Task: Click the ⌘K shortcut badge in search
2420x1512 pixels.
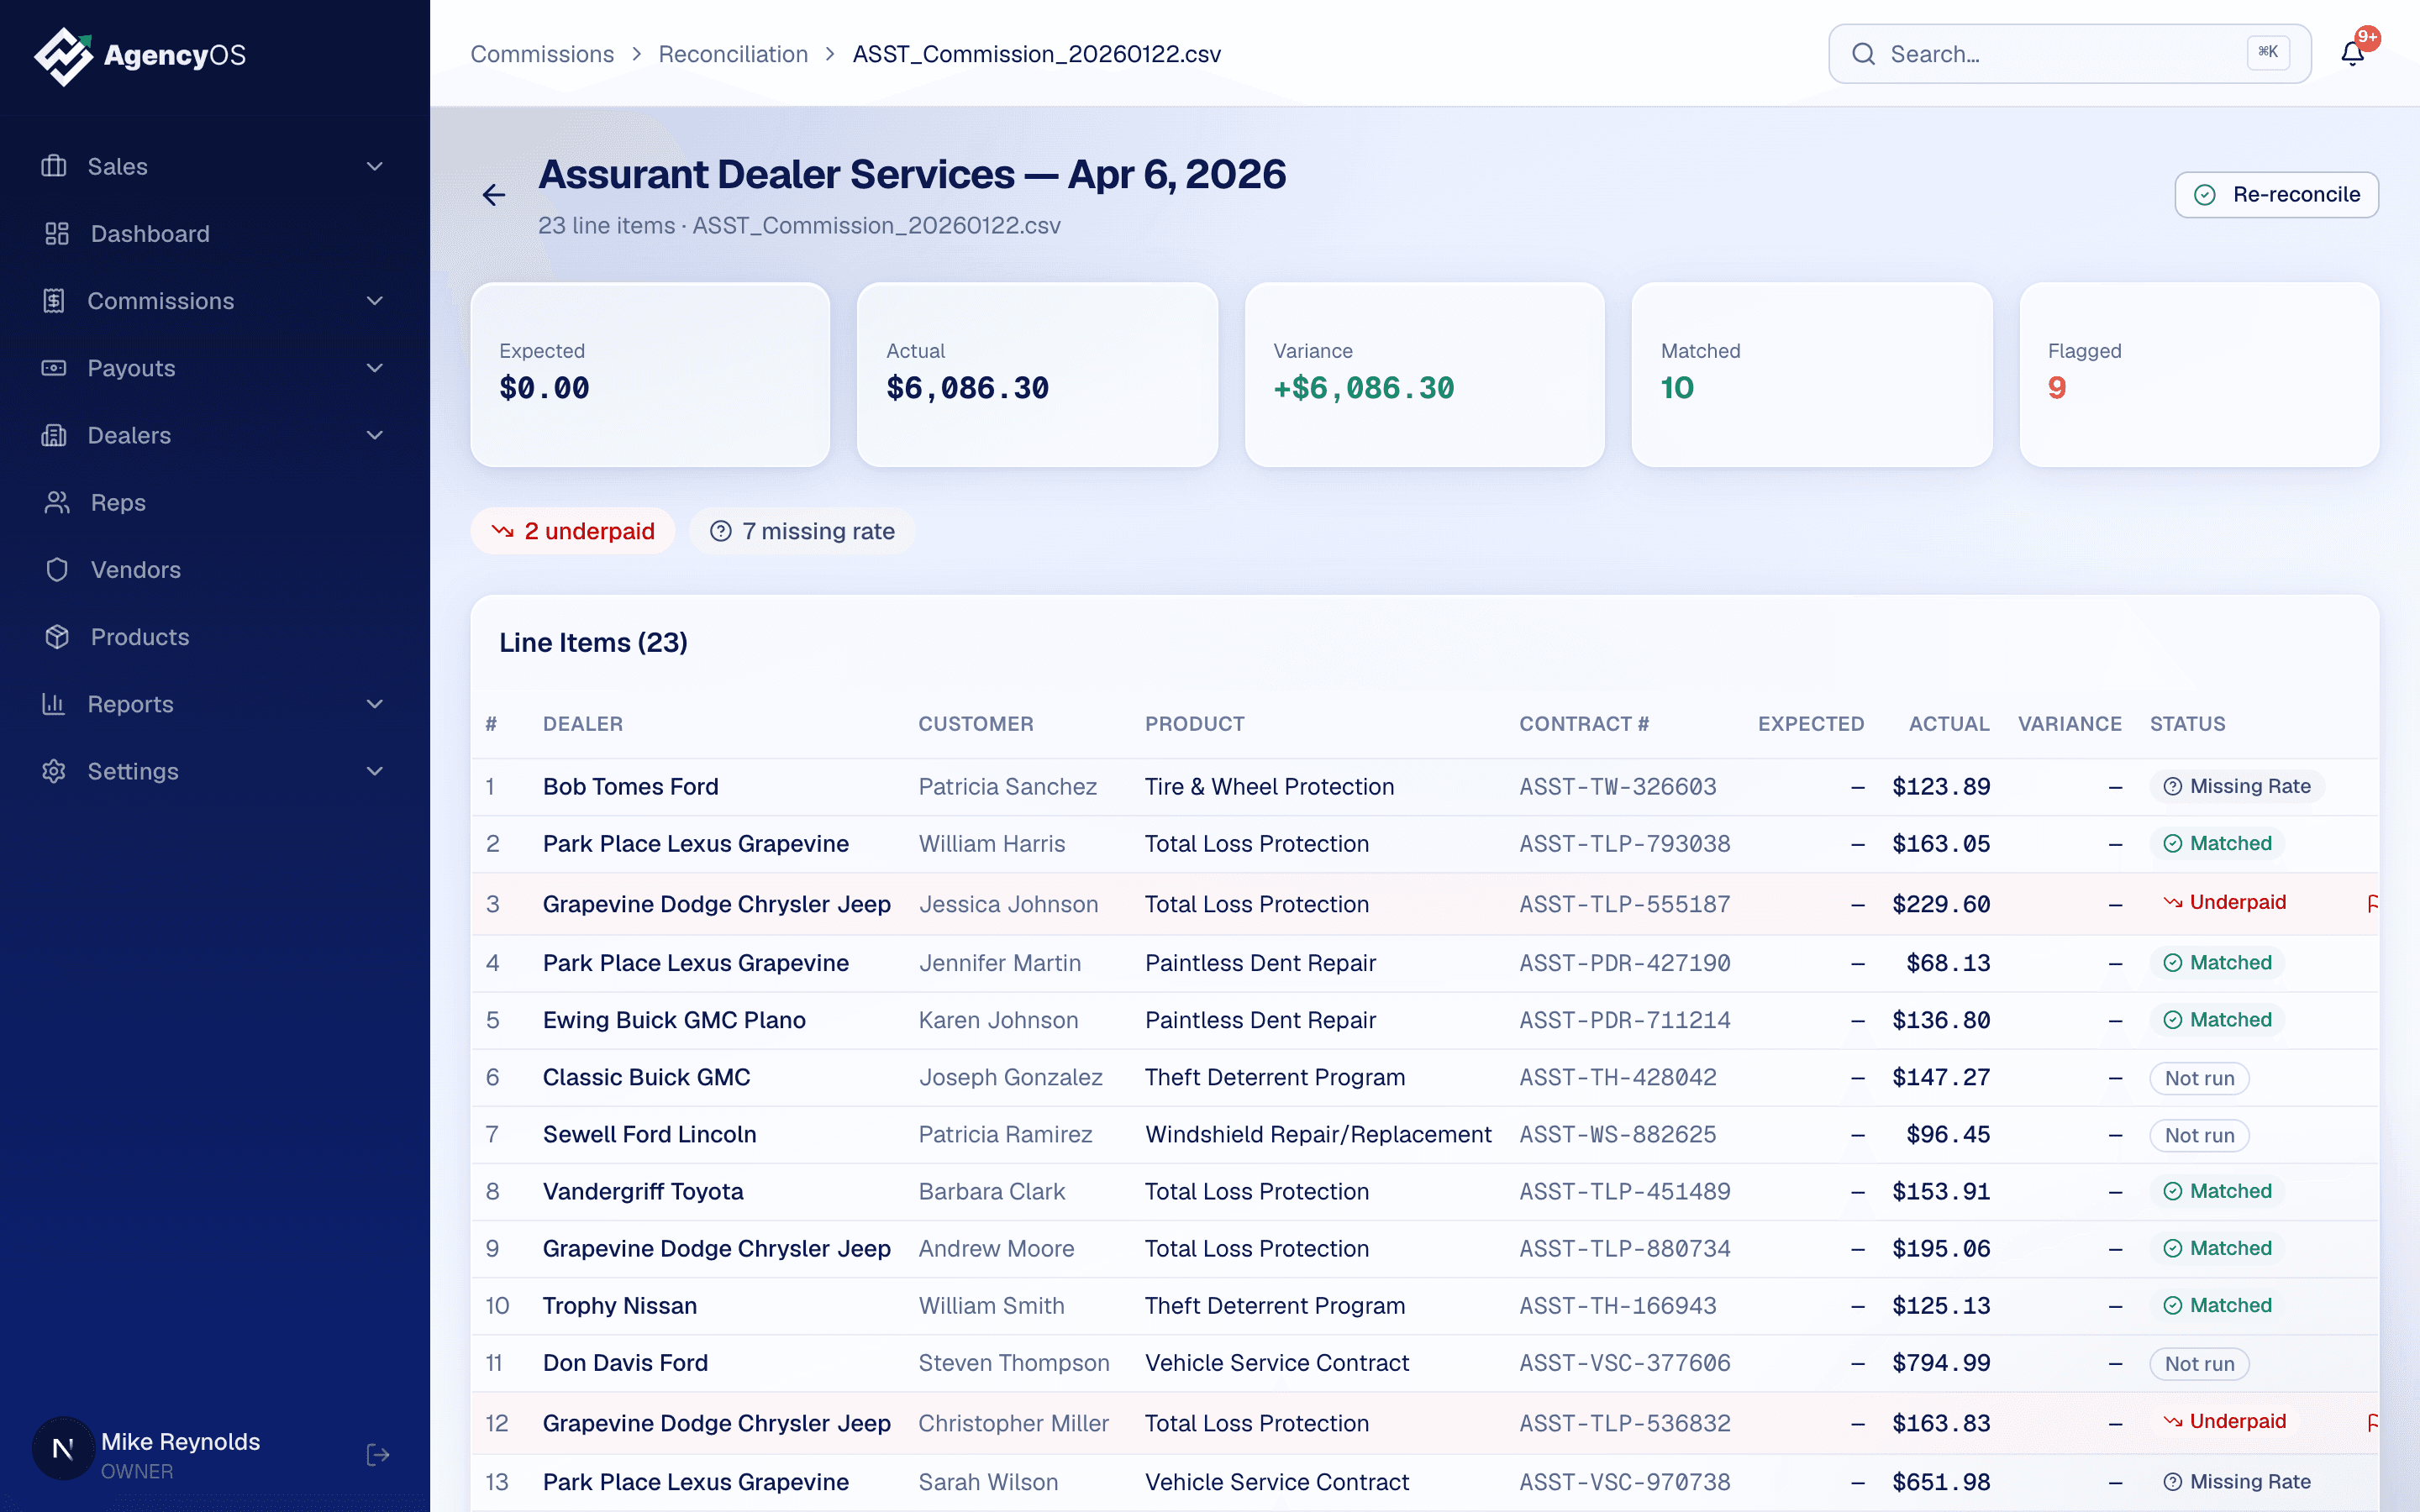Action: pos(2268,52)
